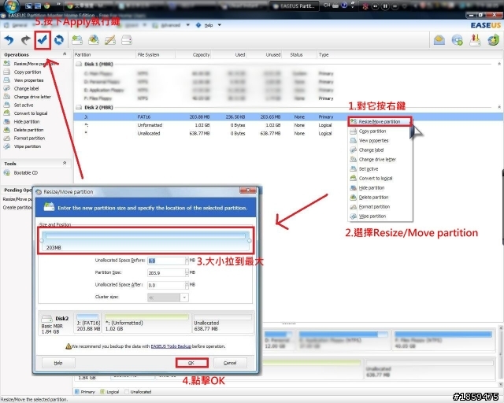Viewport: 504px width, 403px height.
Task: Open the Help menu
Action: [208, 25]
